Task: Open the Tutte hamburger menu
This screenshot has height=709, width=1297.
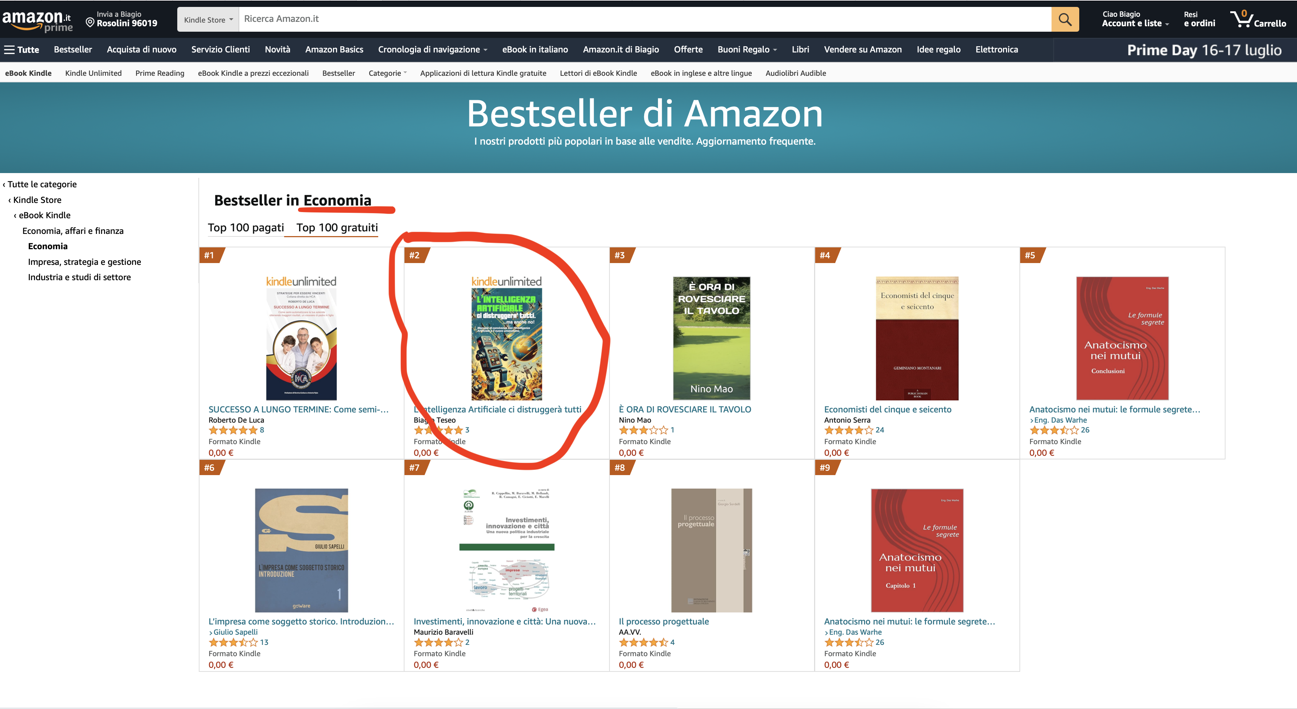Action: click(21, 49)
